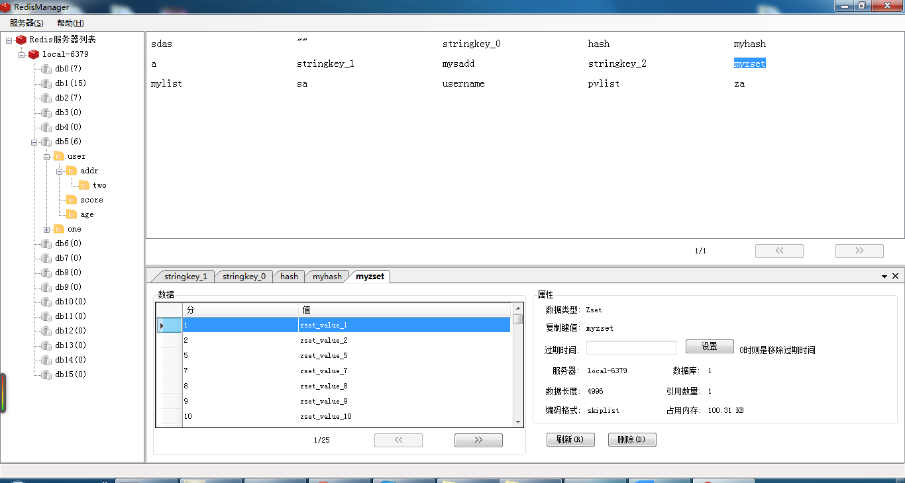Click the db10(0) database icon

coord(46,302)
